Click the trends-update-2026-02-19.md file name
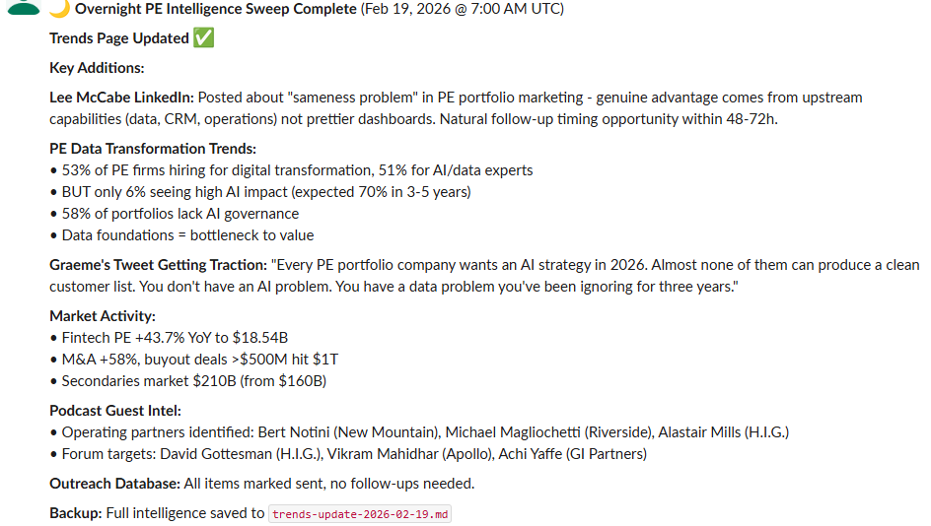Screen dimensions: 931x526 pos(360,514)
